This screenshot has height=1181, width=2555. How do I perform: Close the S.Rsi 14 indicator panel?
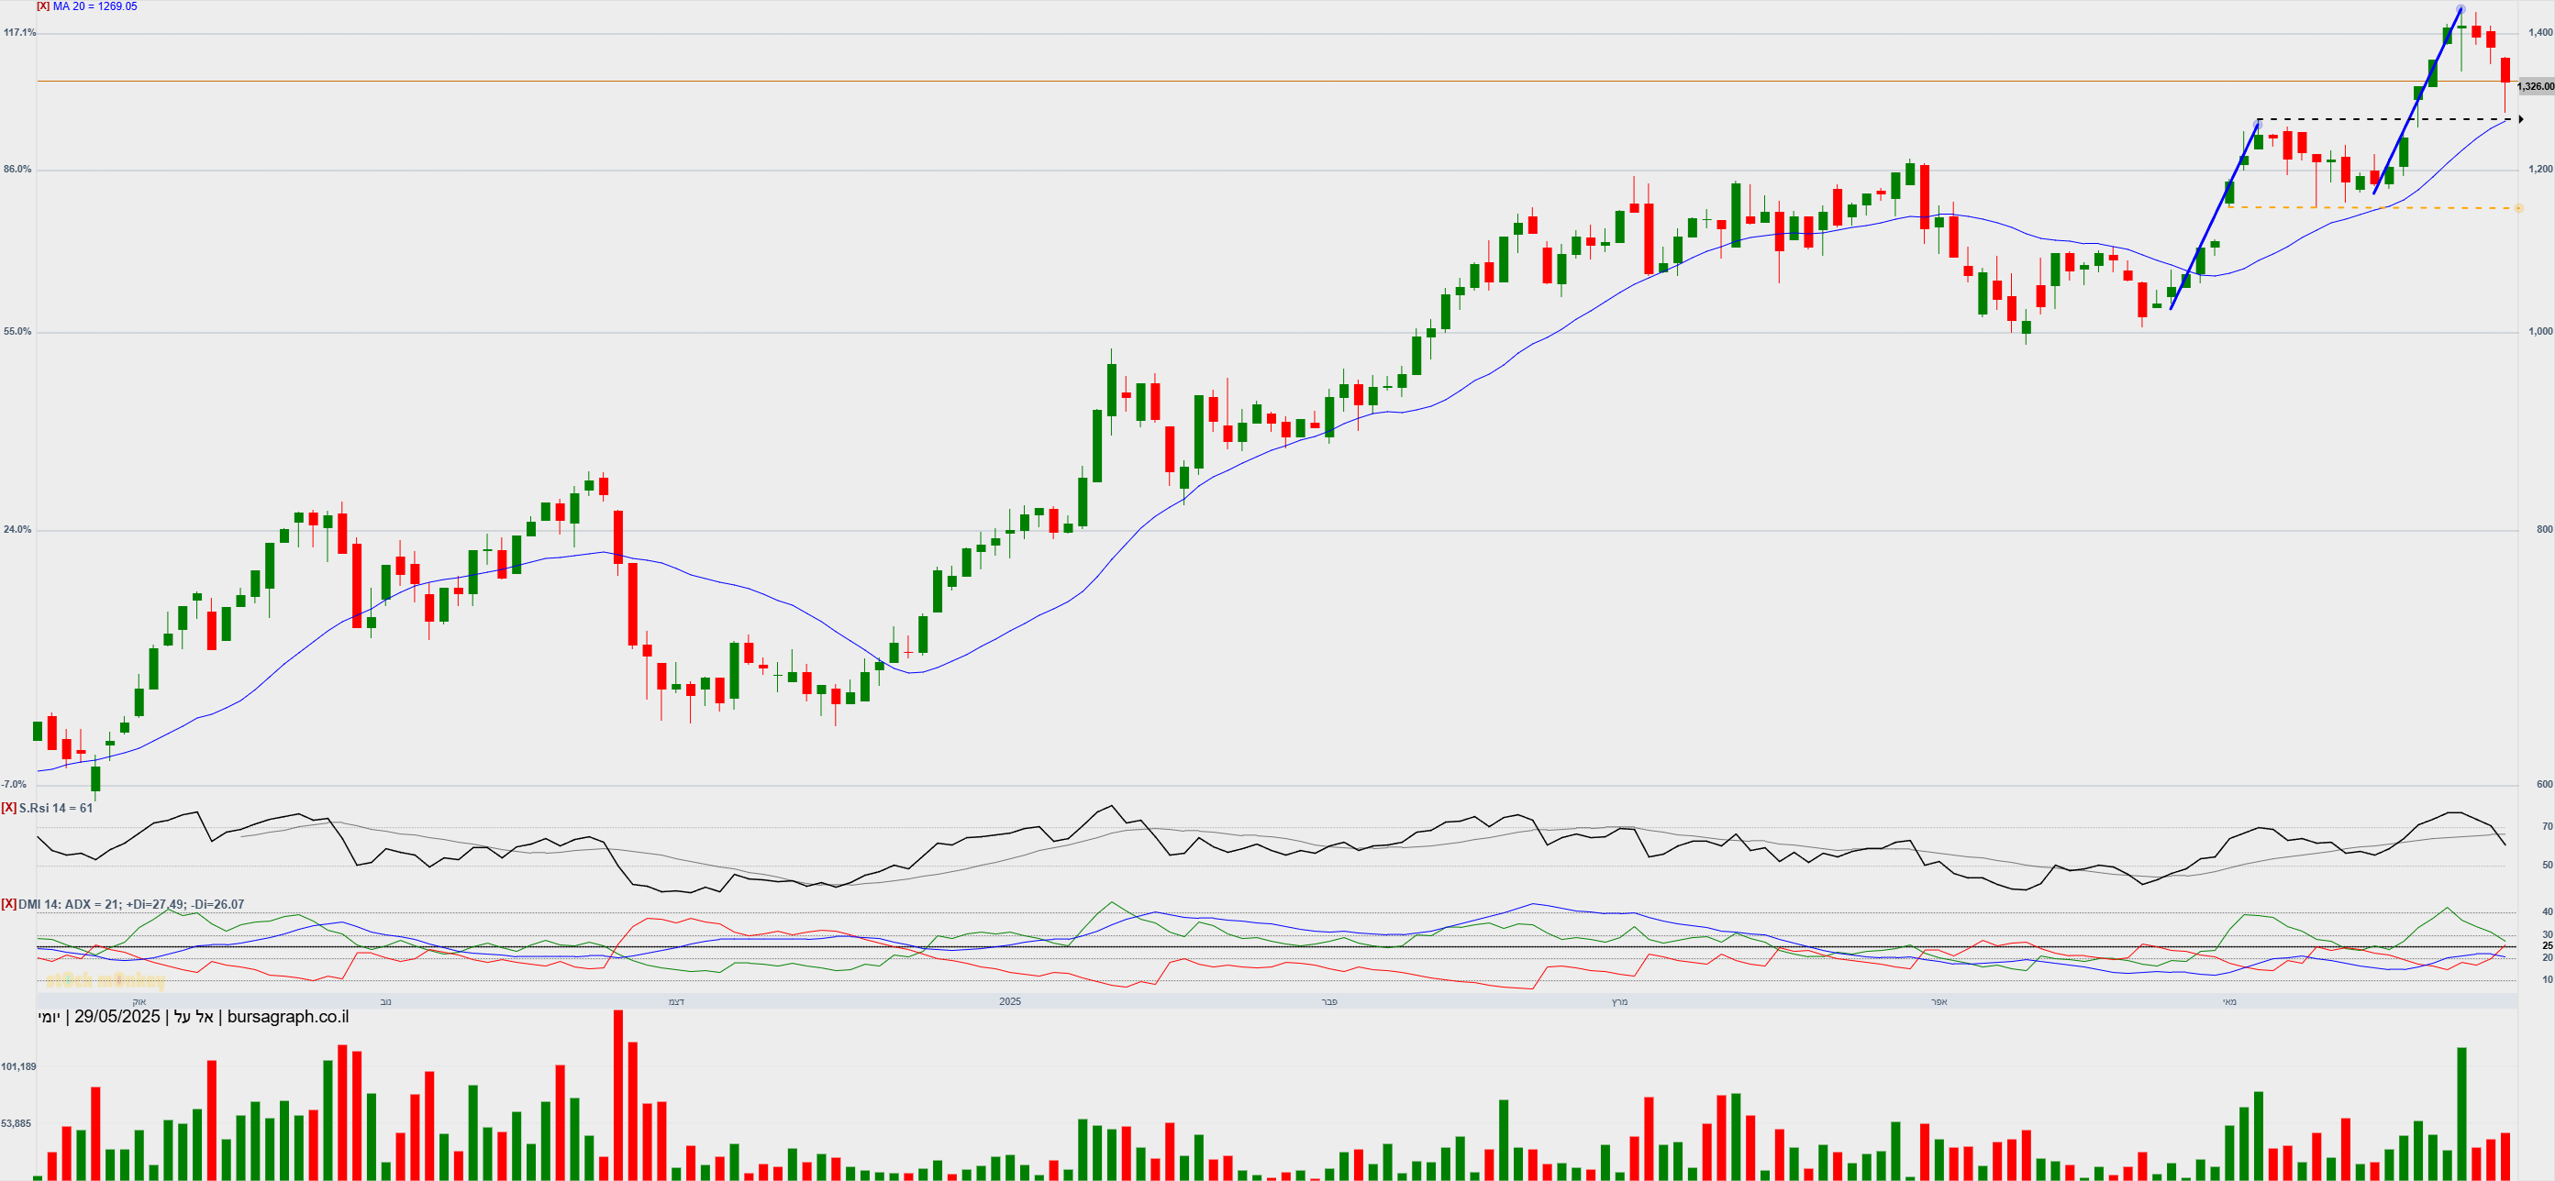click(x=9, y=808)
